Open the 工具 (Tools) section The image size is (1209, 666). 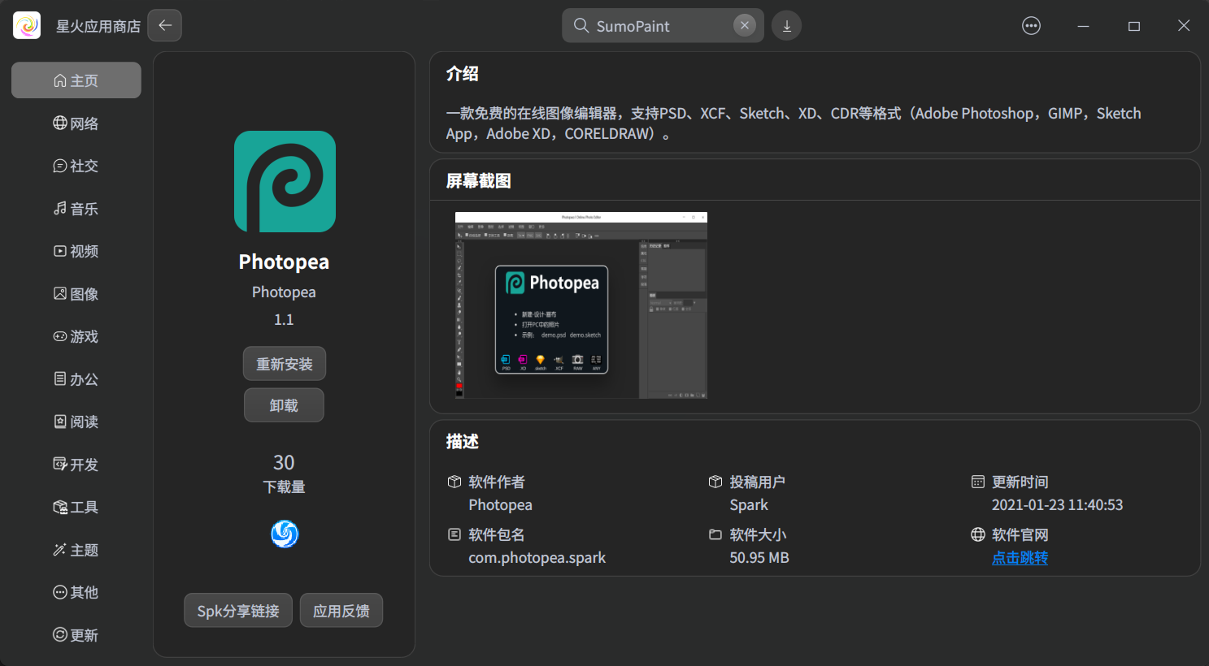[76, 507]
